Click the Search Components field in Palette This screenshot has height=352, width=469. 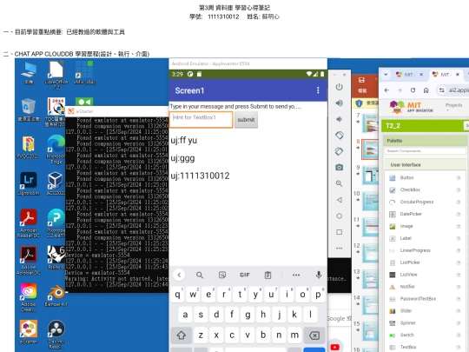tap(425, 151)
